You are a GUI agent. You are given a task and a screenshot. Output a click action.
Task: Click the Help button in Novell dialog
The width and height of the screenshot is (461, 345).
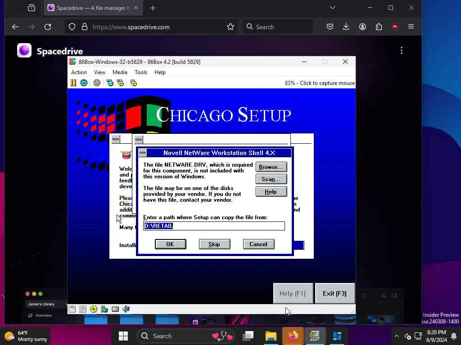point(271,192)
